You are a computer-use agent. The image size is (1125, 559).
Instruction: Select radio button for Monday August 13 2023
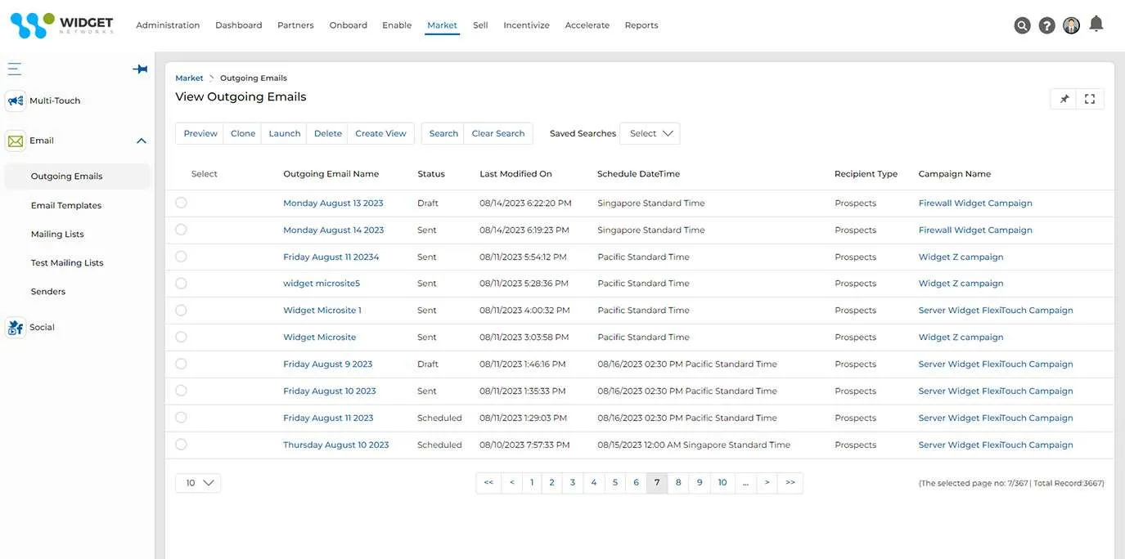point(181,203)
